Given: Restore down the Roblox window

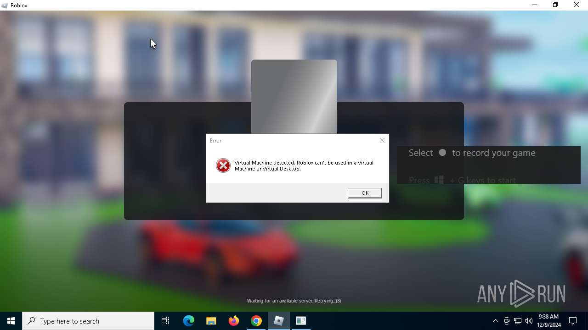Looking at the screenshot, I should (x=555, y=5).
